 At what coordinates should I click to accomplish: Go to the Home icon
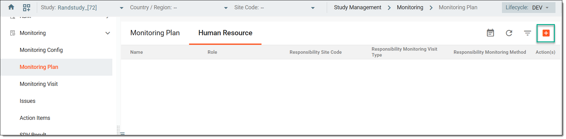point(11,7)
